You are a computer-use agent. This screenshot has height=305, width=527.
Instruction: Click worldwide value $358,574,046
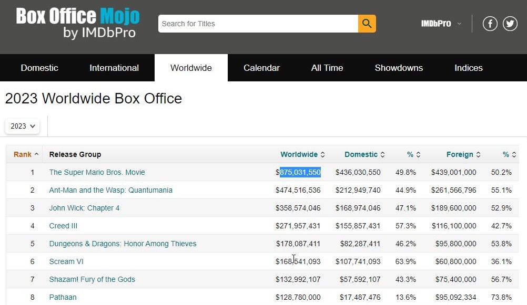(298, 208)
